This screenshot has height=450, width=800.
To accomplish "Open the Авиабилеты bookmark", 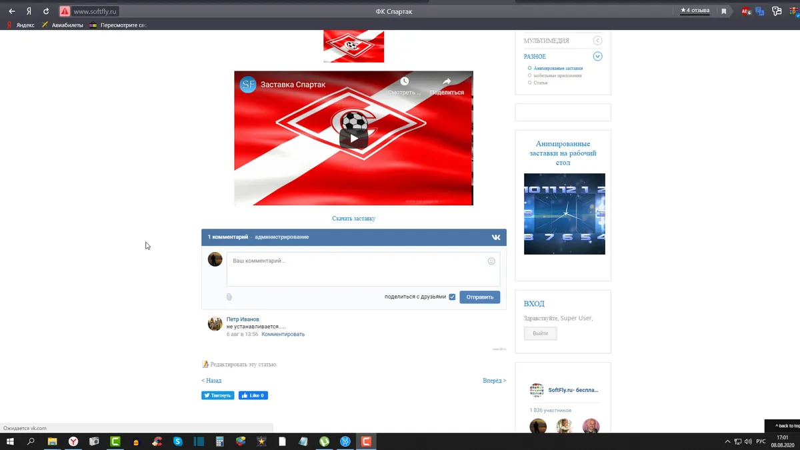I will click(x=63, y=25).
